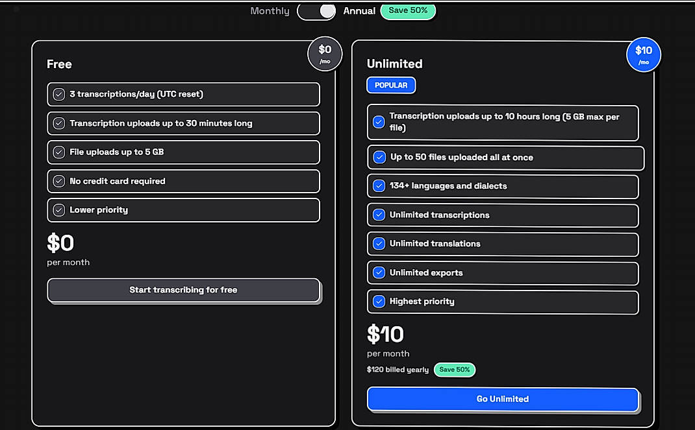Screen dimensions: 695x430
Task: Toggle the Monthly/Annual billing switch
Action: [x=316, y=11]
